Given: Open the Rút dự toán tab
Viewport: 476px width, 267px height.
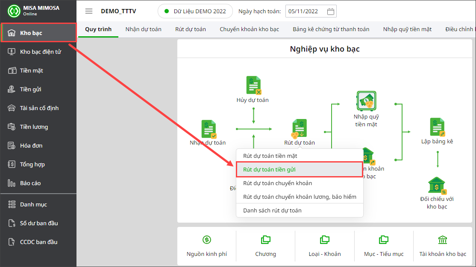Looking at the screenshot, I should point(190,29).
